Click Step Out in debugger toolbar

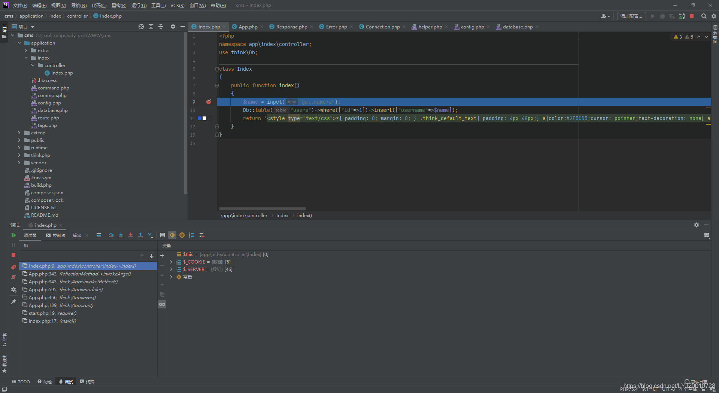pyautogui.click(x=140, y=235)
